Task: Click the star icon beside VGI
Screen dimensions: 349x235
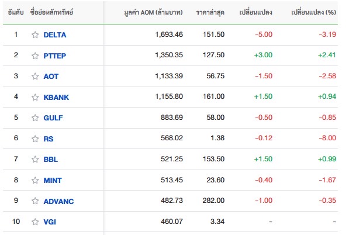Action: coord(35,222)
